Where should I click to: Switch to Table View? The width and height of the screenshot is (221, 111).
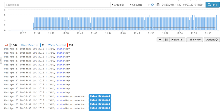tap(194, 39)
